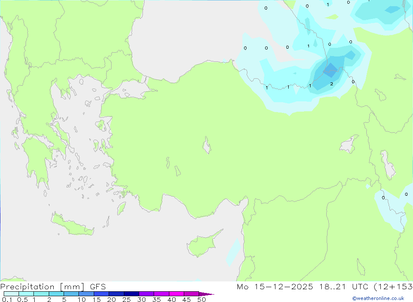This screenshot has height=302, width=413.
Task: Click the '25' legend scale label
Action: 127,300
